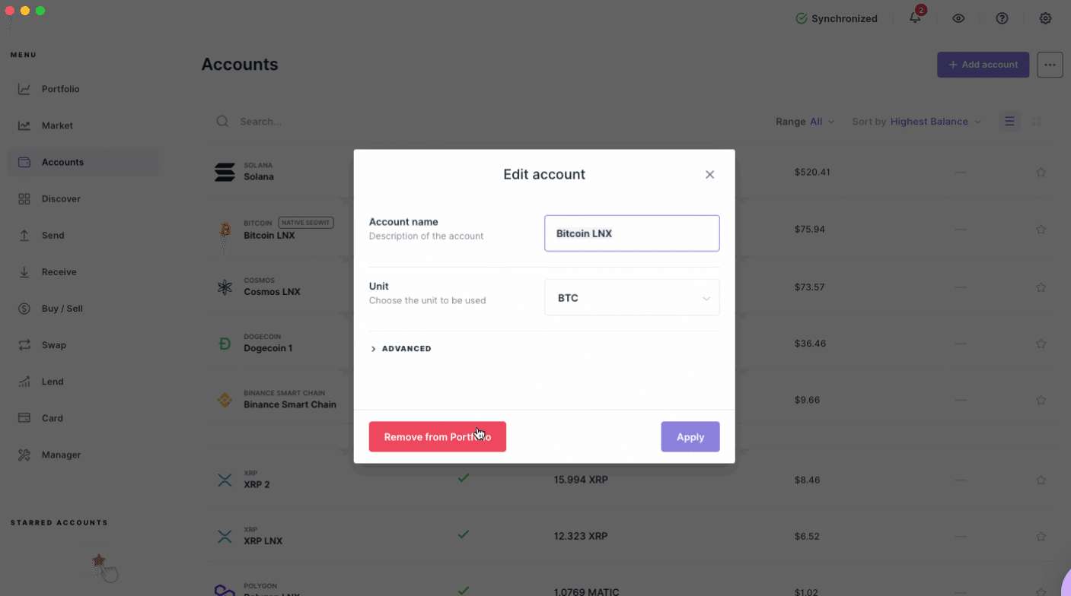Viewport: 1071px width, 596px height.
Task: Go to Portfolio in the sidebar menu
Action: 60,89
